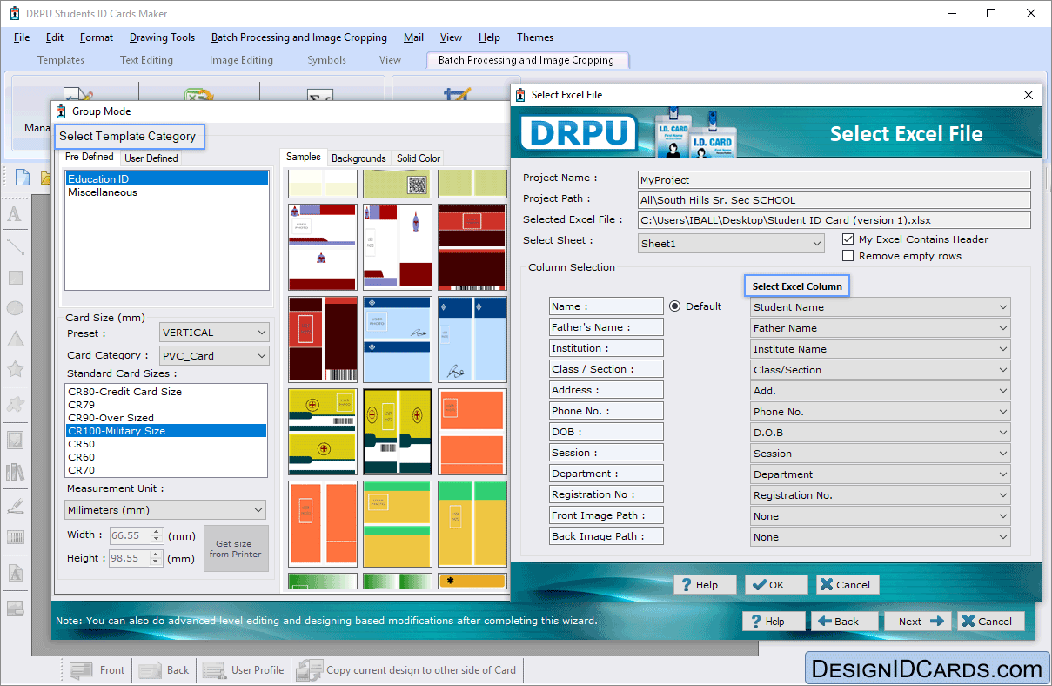Switch to the User Defined tab
1052x686 pixels.
click(151, 158)
